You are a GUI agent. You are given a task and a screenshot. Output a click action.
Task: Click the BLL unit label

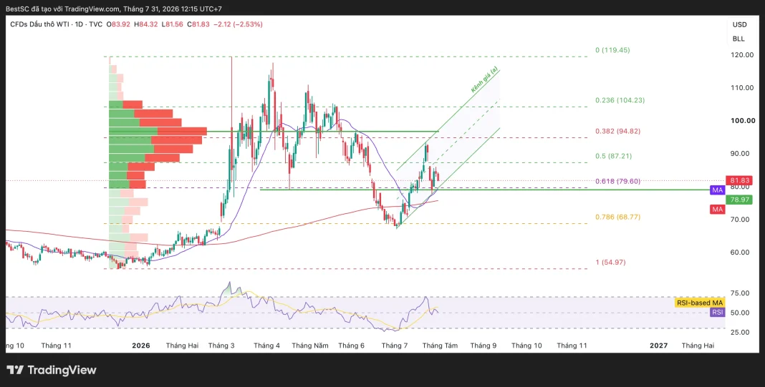[738, 39]
